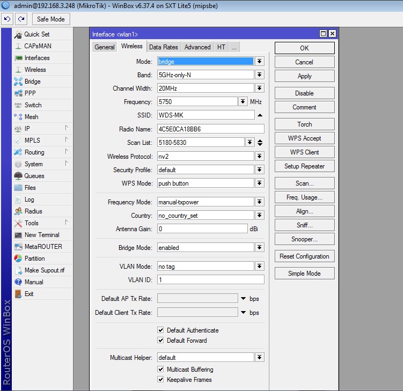Open the MPLS menu icon

pos(18,141)
